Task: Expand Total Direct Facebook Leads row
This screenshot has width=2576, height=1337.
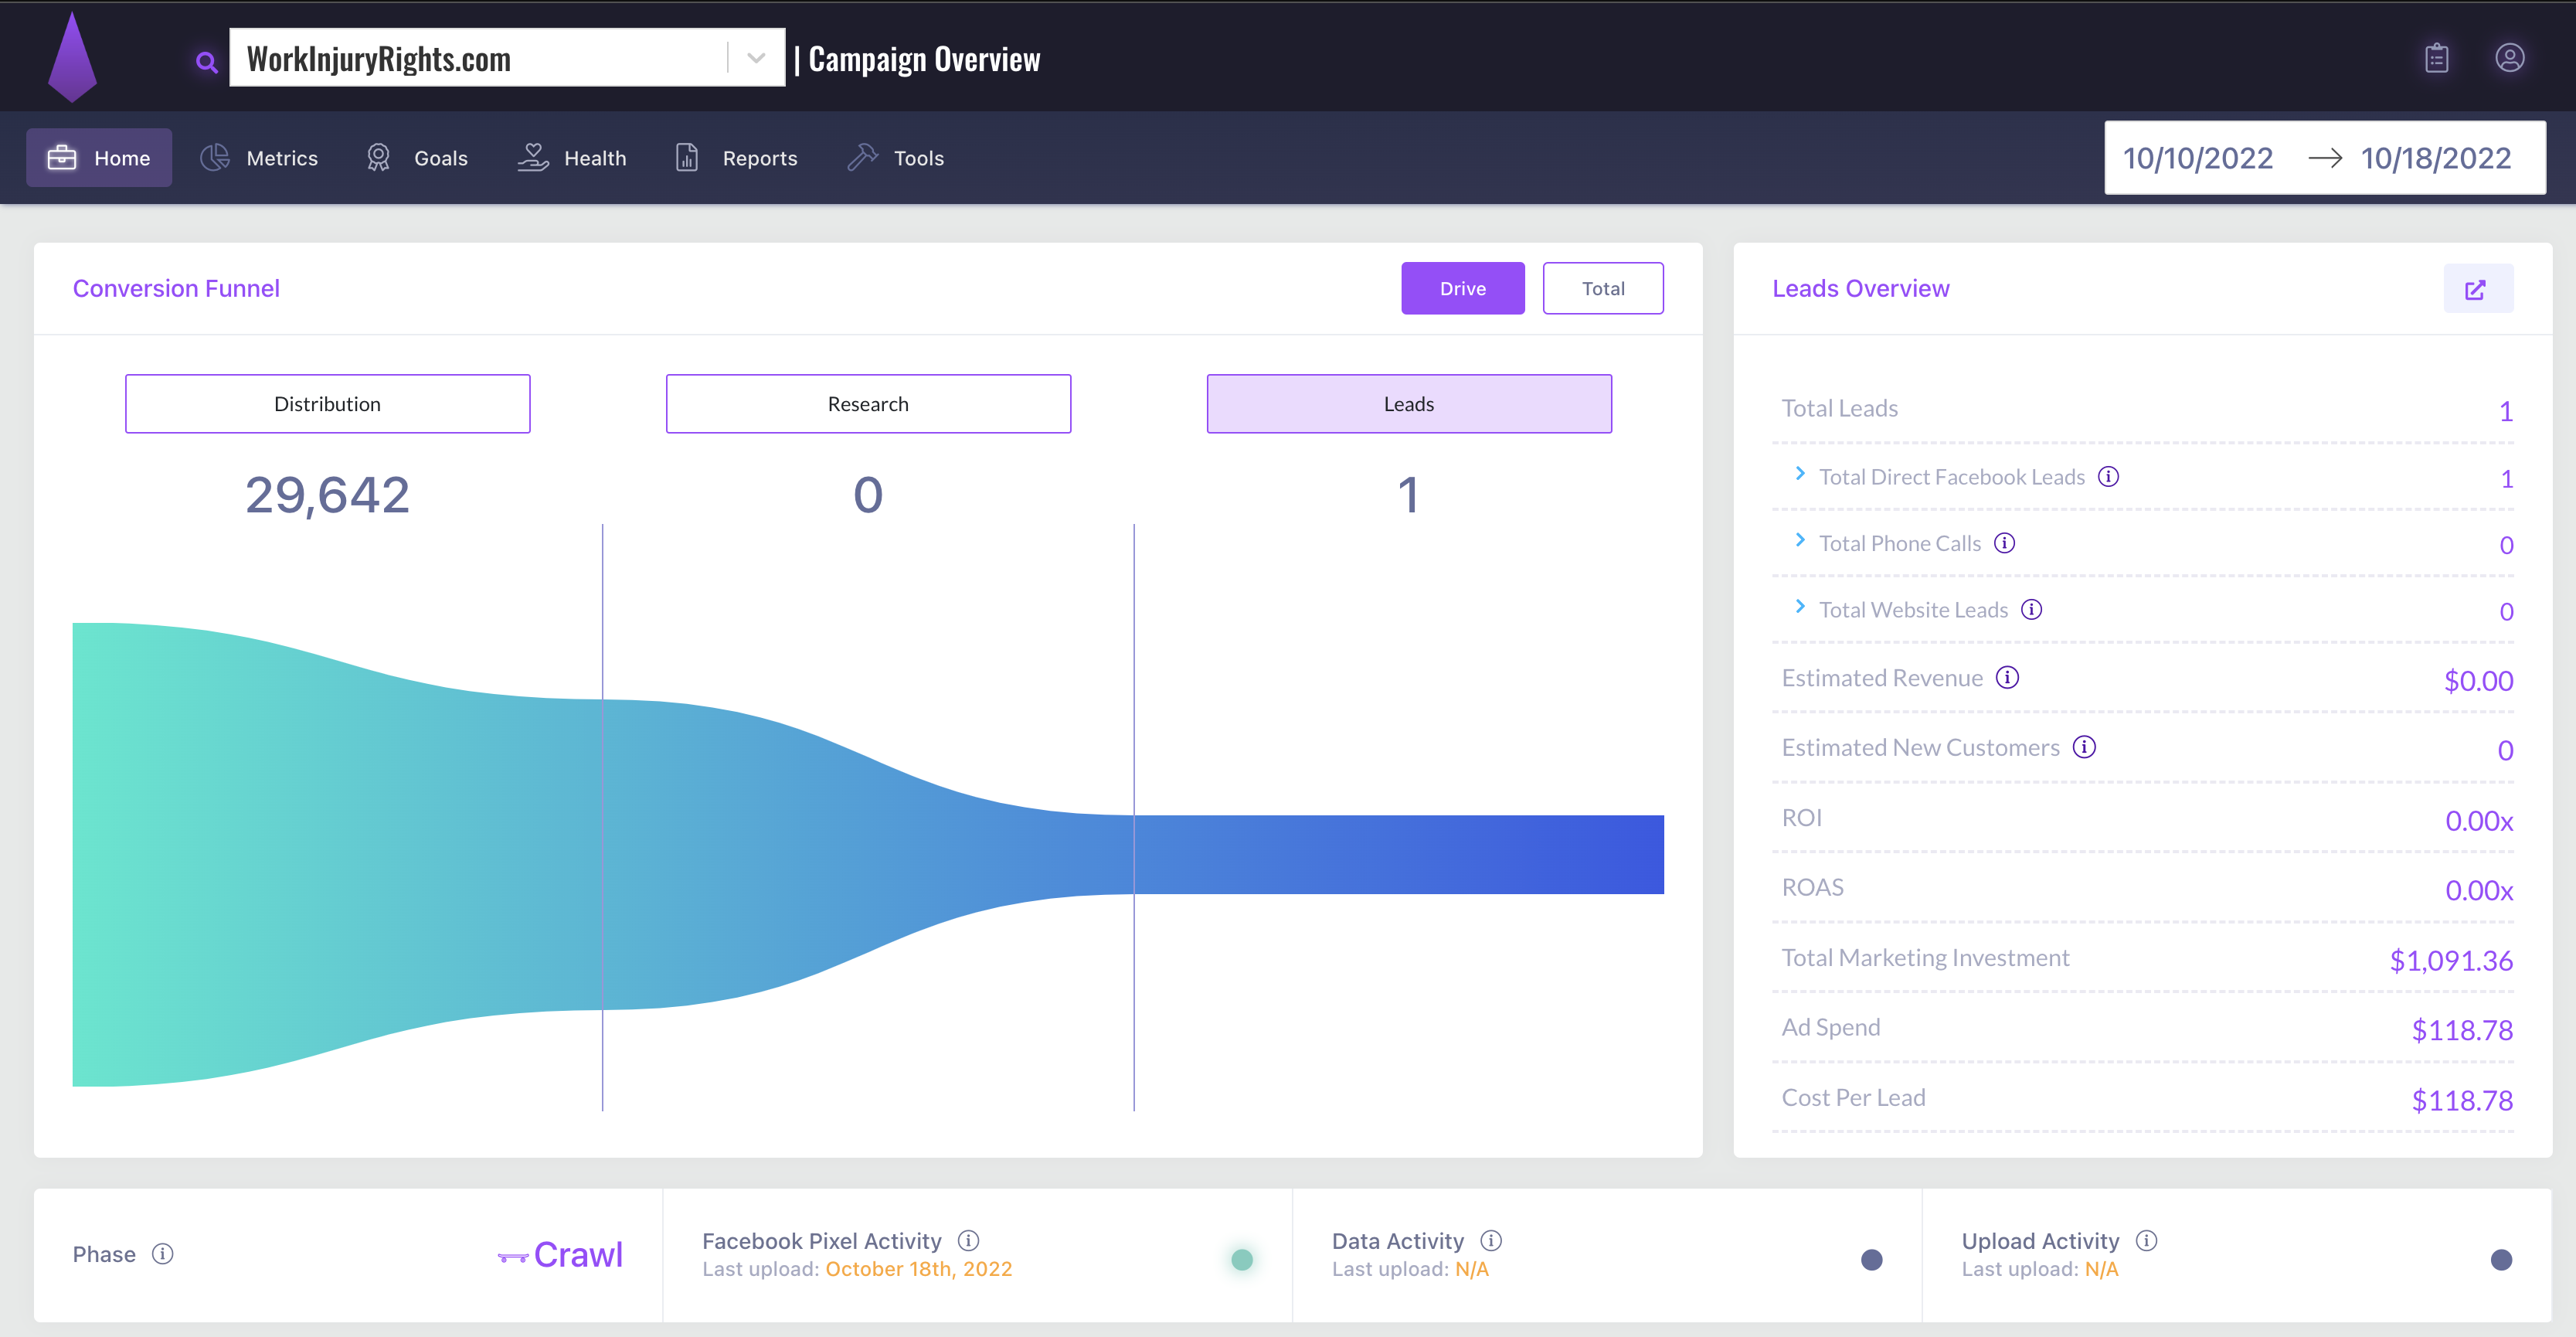Action: (1800, 474)
